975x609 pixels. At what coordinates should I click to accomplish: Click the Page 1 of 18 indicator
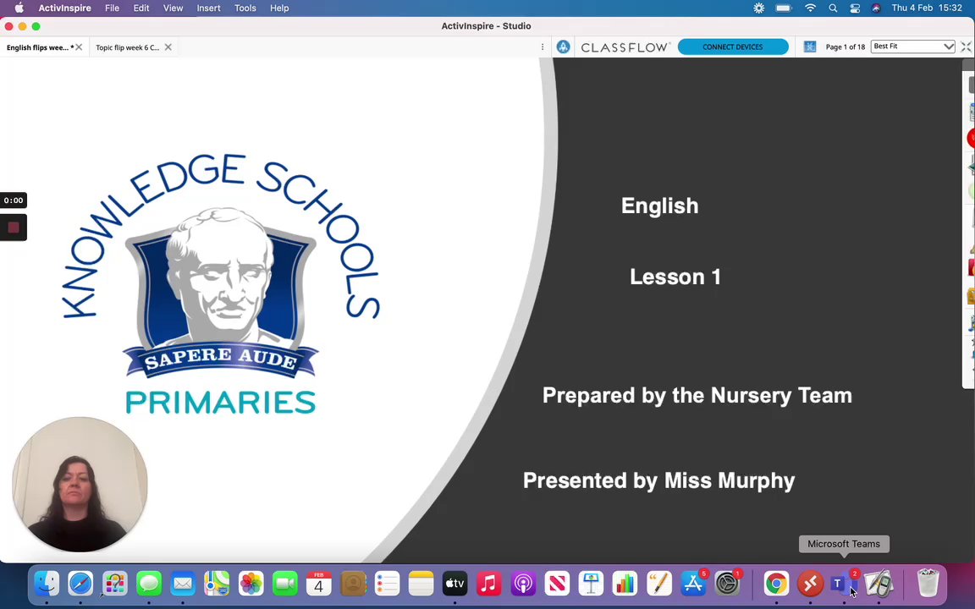point(845,47)
